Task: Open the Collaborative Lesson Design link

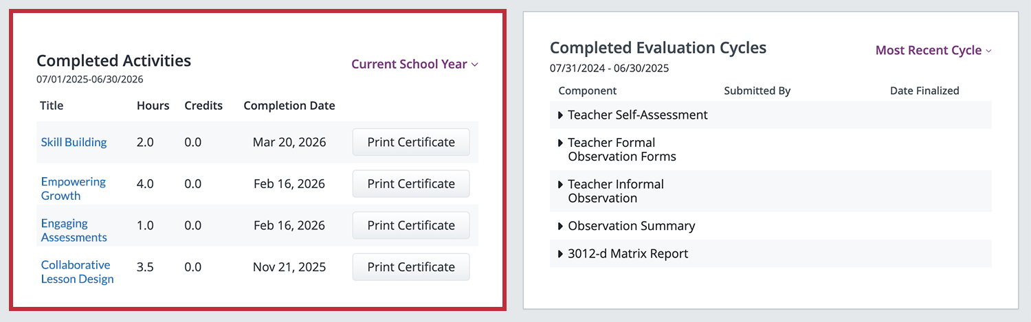Action: point(77,272)
